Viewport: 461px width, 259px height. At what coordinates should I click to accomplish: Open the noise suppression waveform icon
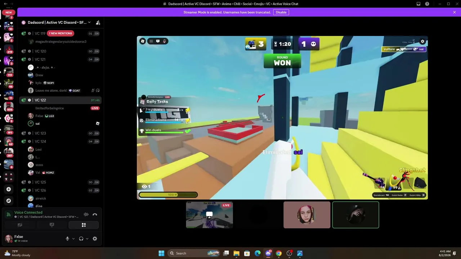tap(86, 214)
